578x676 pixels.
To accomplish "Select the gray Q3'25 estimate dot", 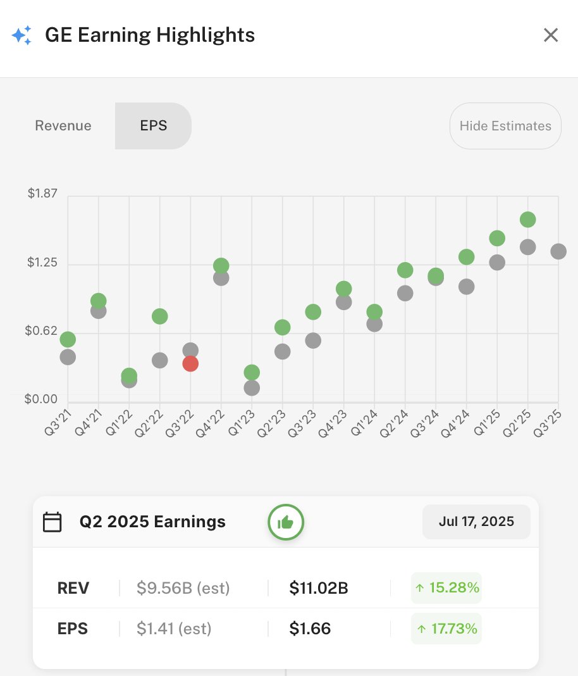I will 558,251.
